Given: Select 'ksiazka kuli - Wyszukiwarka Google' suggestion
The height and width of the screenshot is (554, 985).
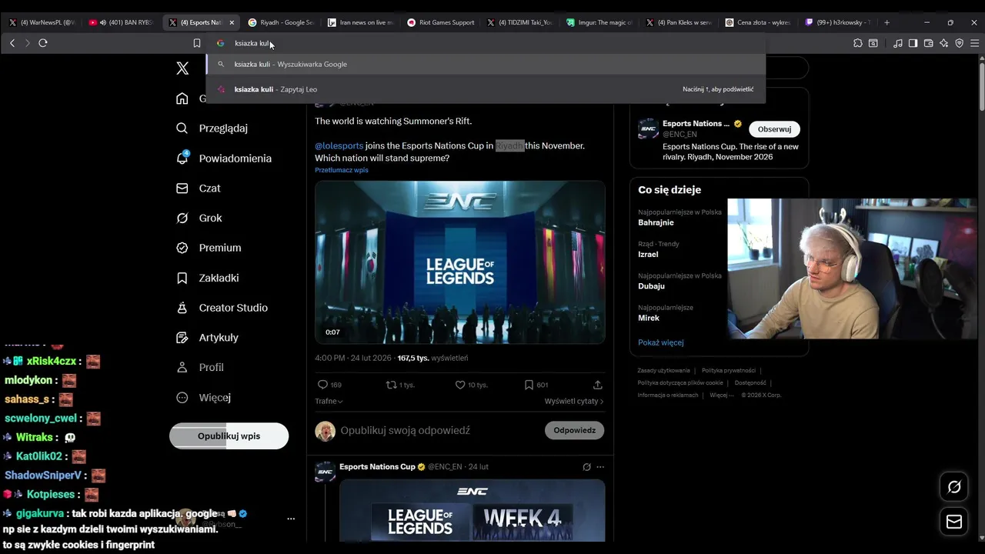Looking at the screenshot, I should 486,65.
